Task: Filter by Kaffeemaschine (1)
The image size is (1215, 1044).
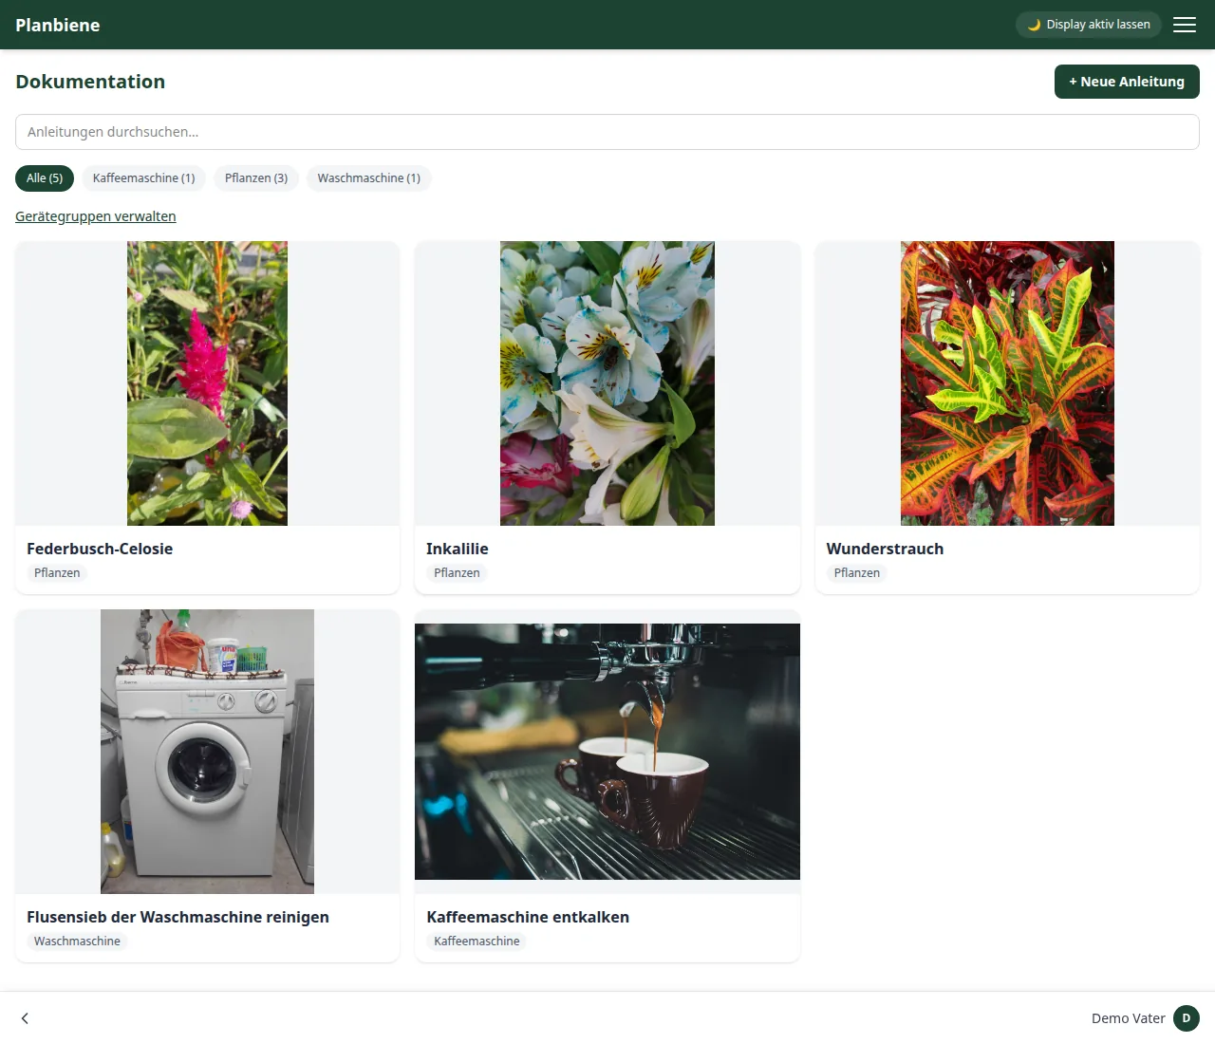Action: (x=143, y=178)
